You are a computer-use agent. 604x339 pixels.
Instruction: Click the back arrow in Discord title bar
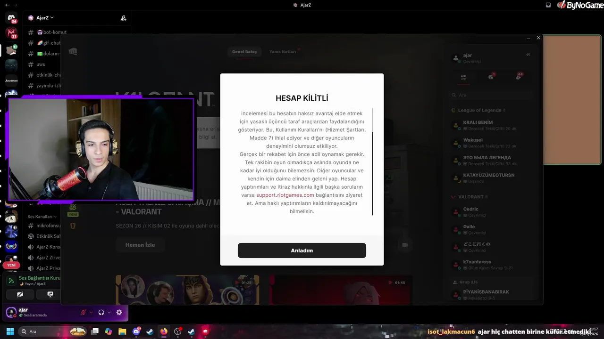(x=7, y=5)
